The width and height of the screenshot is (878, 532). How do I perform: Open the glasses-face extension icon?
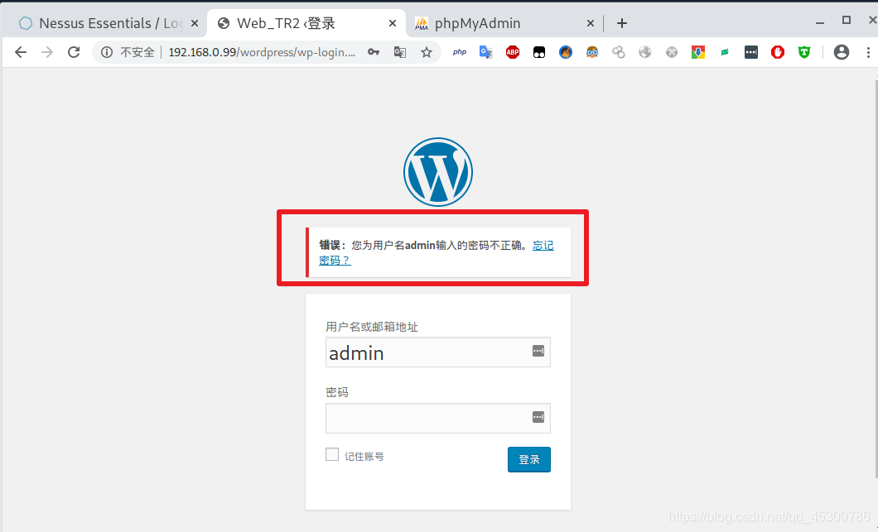point(592,52)
